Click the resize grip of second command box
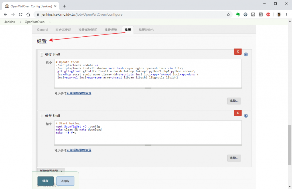Viewport: 292px width, 189px height. tap(148, 145)
